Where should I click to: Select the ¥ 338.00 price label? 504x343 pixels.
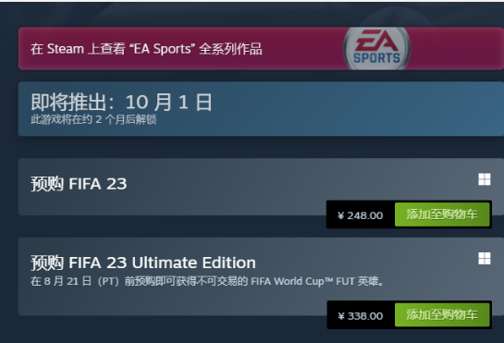(361, 316)
